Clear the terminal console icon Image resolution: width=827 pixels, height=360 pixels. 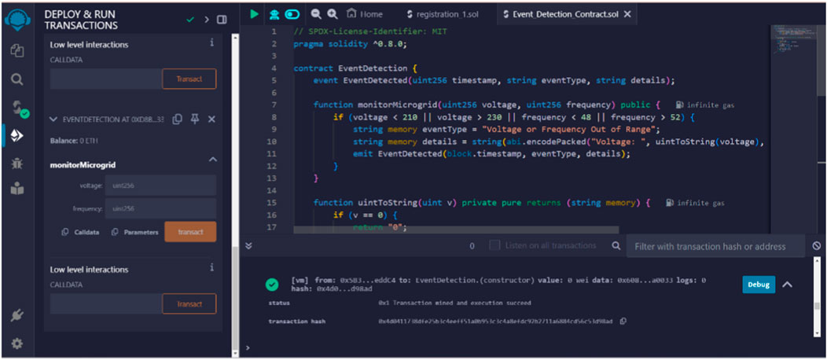tap(817, 246)
